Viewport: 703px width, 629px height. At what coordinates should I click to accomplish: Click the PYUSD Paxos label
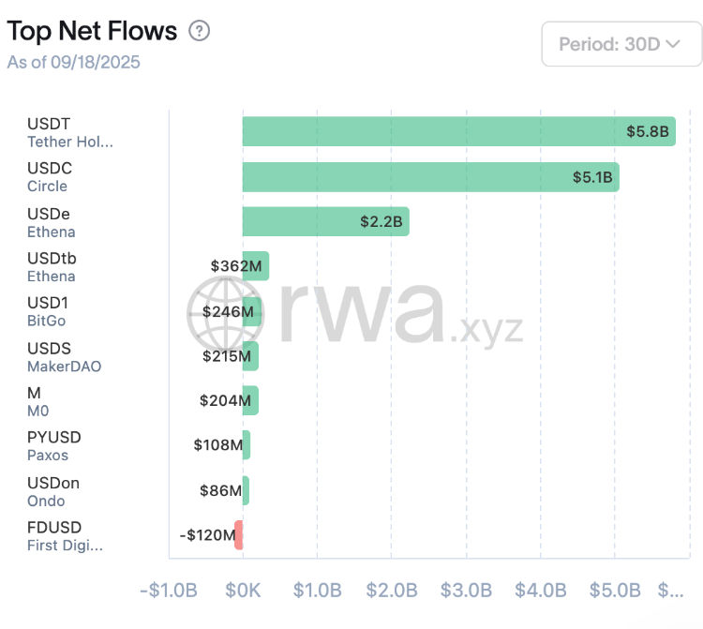click(x=53, y=446)
